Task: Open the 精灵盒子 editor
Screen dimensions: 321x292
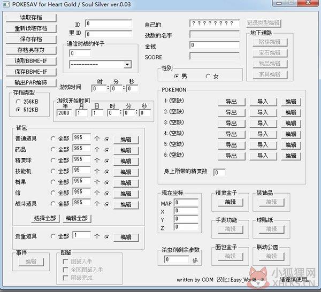Action: pyautogui.click(x=231, y=202)
